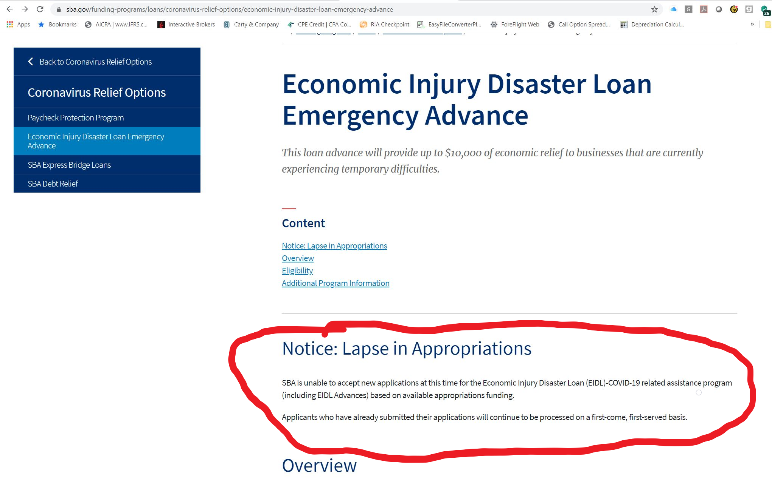Open Paycheck Protection Program menu item
The width and height of the screenshot is (772, 483).
(76, 118)
